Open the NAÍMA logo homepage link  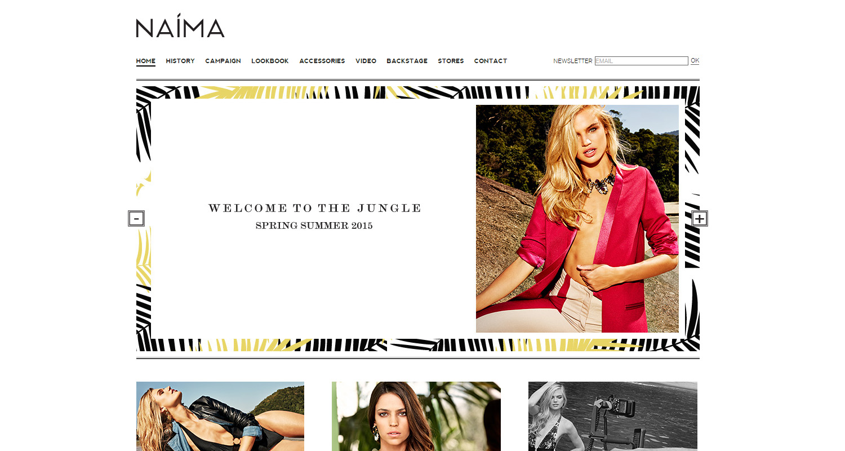(180, 26)
